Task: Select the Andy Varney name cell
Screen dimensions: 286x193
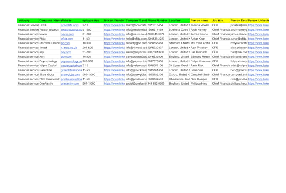Action: (201, 30)
